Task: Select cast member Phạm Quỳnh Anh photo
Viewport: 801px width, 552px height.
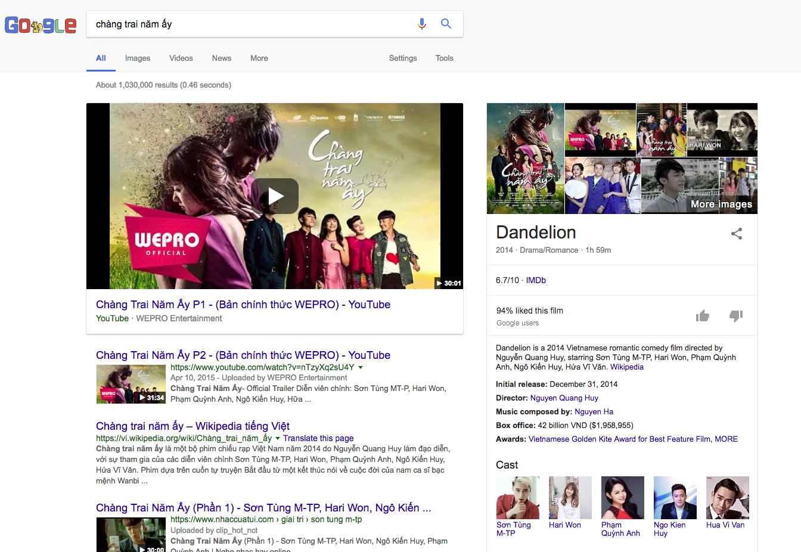Action: click(623, 498)
